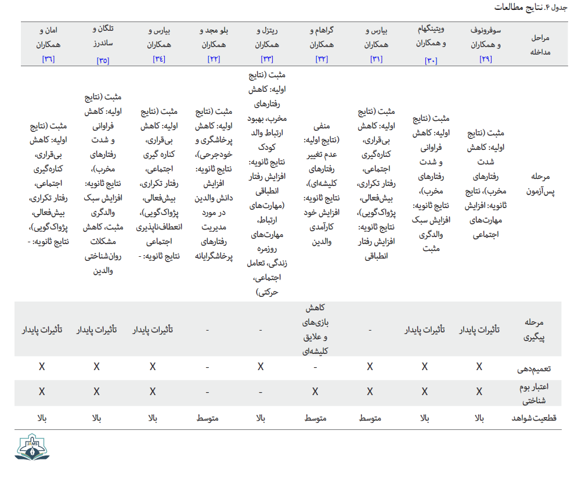Screen dimensions: 578x495
Task: Open reference [۳۵] under تلگان و ساندرز
Action: pyautogui.click(x=103, y=60)
